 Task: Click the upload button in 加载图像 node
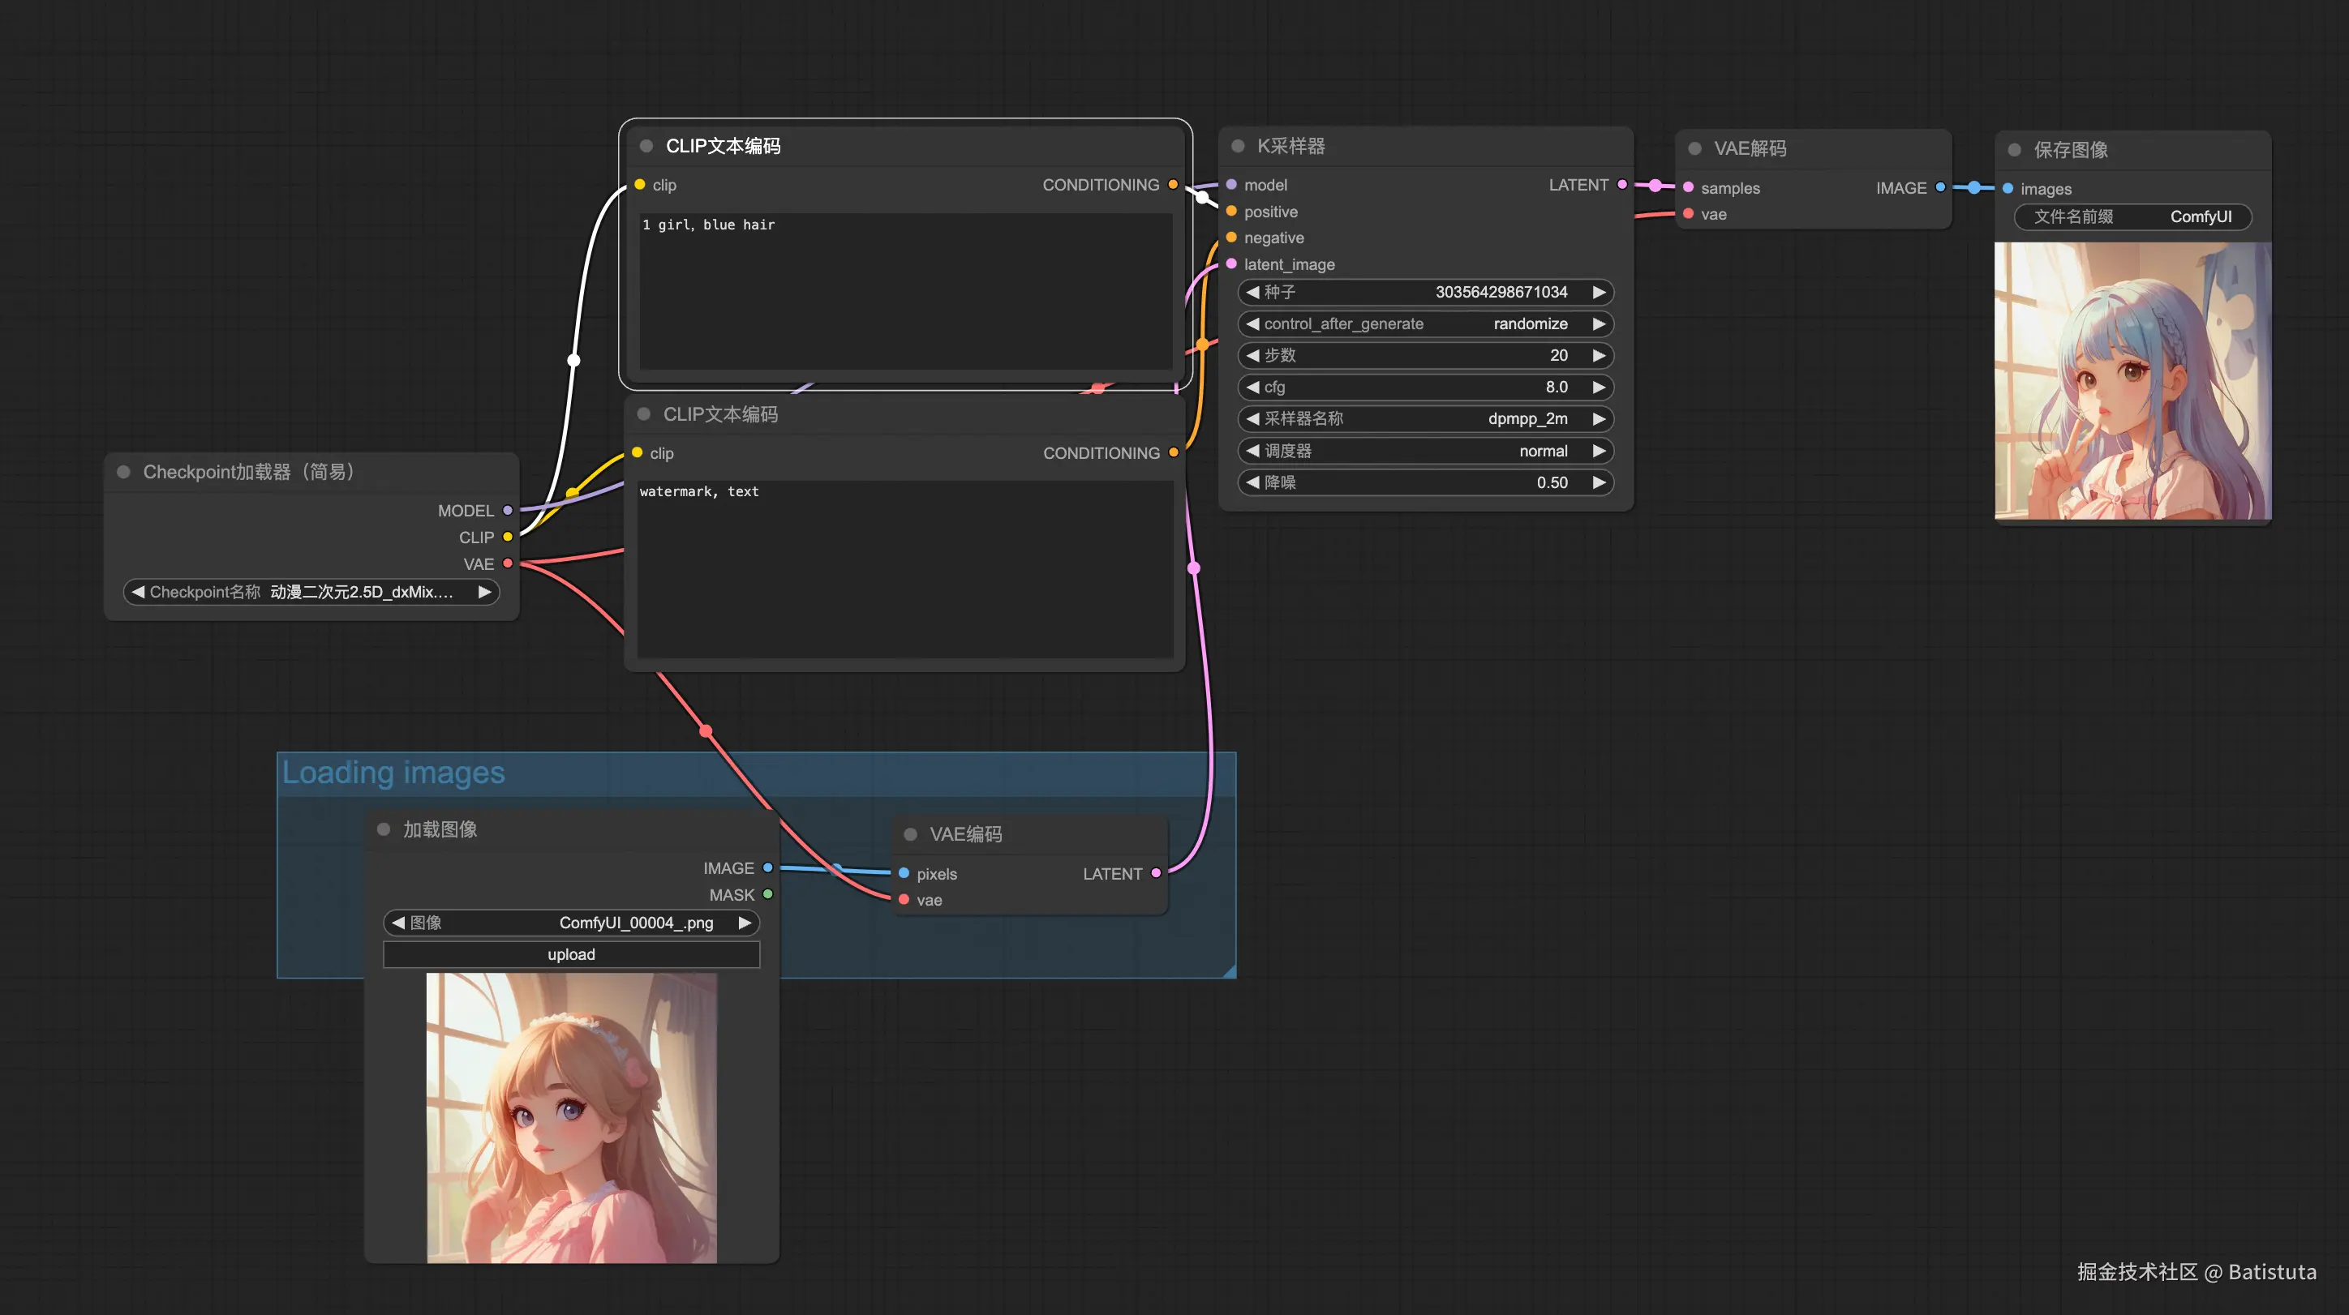point(571,954)
